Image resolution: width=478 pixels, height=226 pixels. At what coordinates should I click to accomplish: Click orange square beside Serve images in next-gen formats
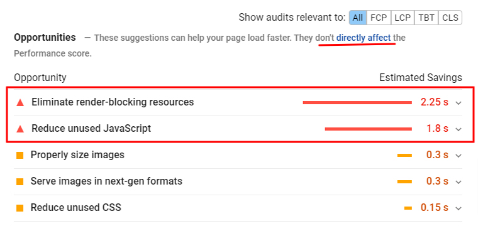click(20, 182)
